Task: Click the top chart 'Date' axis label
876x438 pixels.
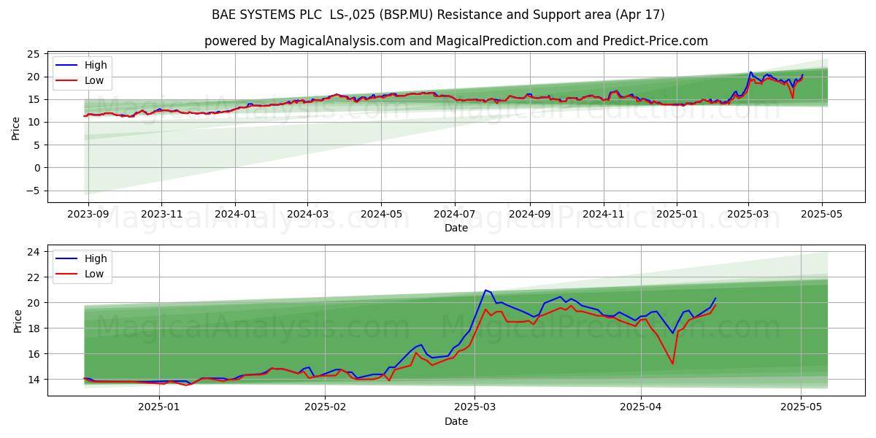Action: point(456,228)
